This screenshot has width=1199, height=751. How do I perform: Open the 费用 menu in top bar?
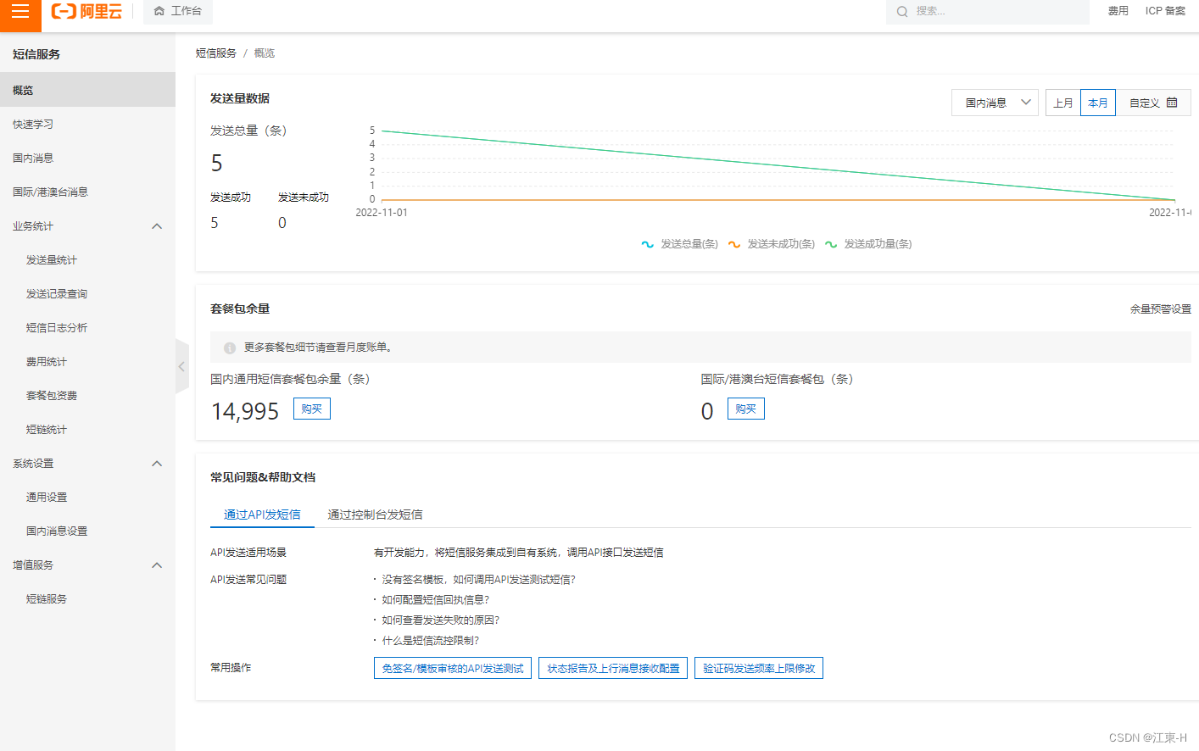[1118, 11]
